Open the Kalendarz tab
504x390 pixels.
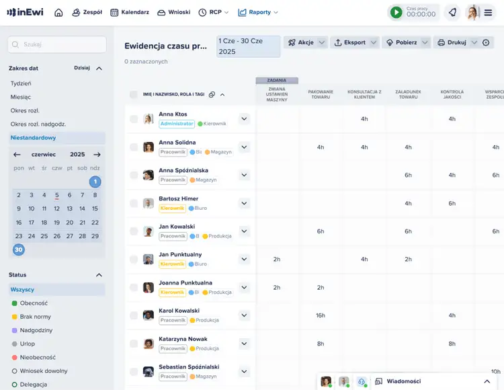point(130,12)
